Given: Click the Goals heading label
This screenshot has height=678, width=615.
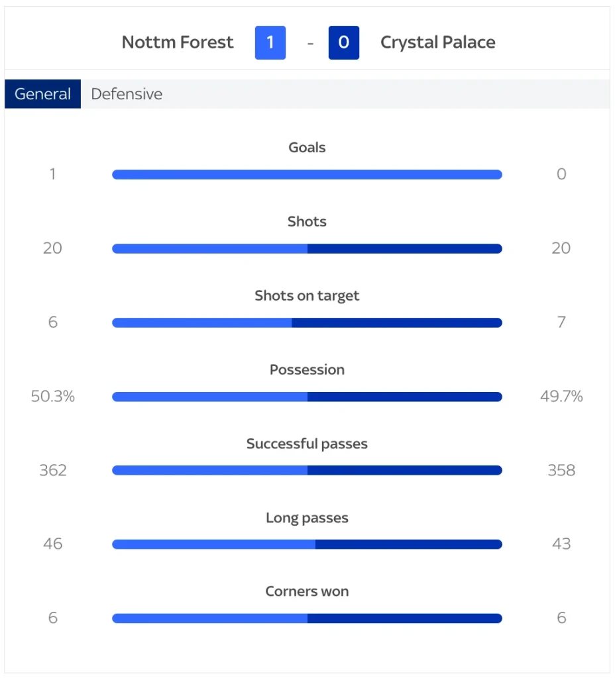Looking at the screenshot, I should (307, 147).
